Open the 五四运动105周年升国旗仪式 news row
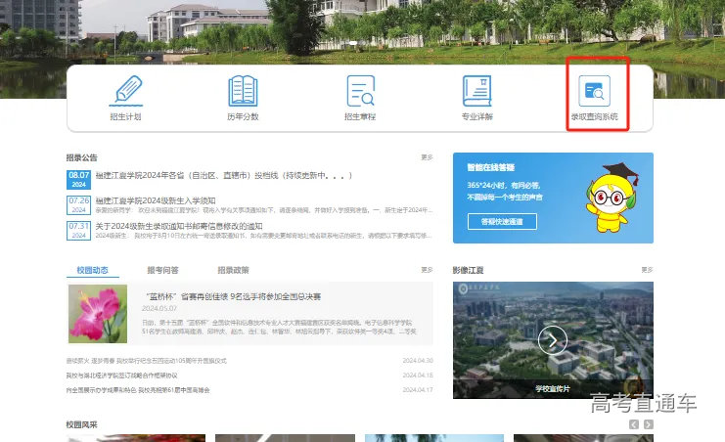The height and width of the screenshot is (442, 725). [146, 361]
